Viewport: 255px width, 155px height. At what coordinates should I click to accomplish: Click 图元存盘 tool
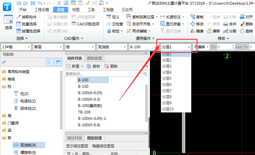(x=172, y=24)
